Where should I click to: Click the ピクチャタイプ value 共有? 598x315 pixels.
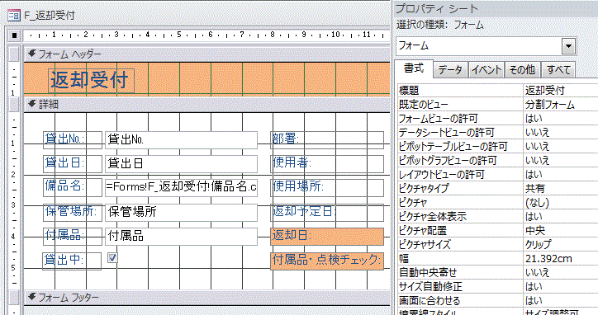click(x=560, y=189)
